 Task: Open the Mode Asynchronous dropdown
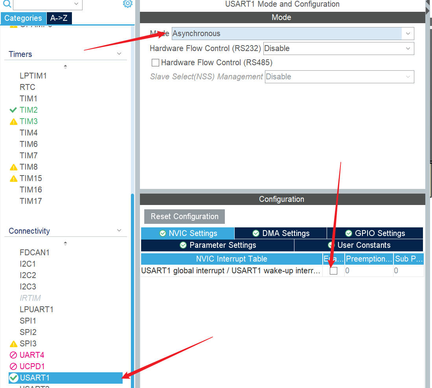point(408,34)
